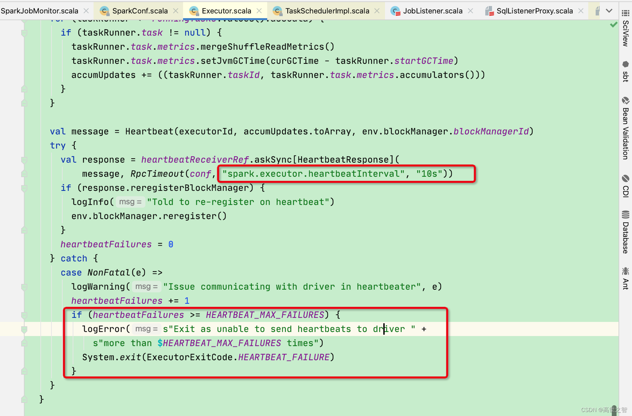Close the JobListener.scala tab

pos(470,11)
